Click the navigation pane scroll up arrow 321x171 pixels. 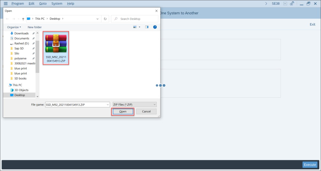pos(38,33)
